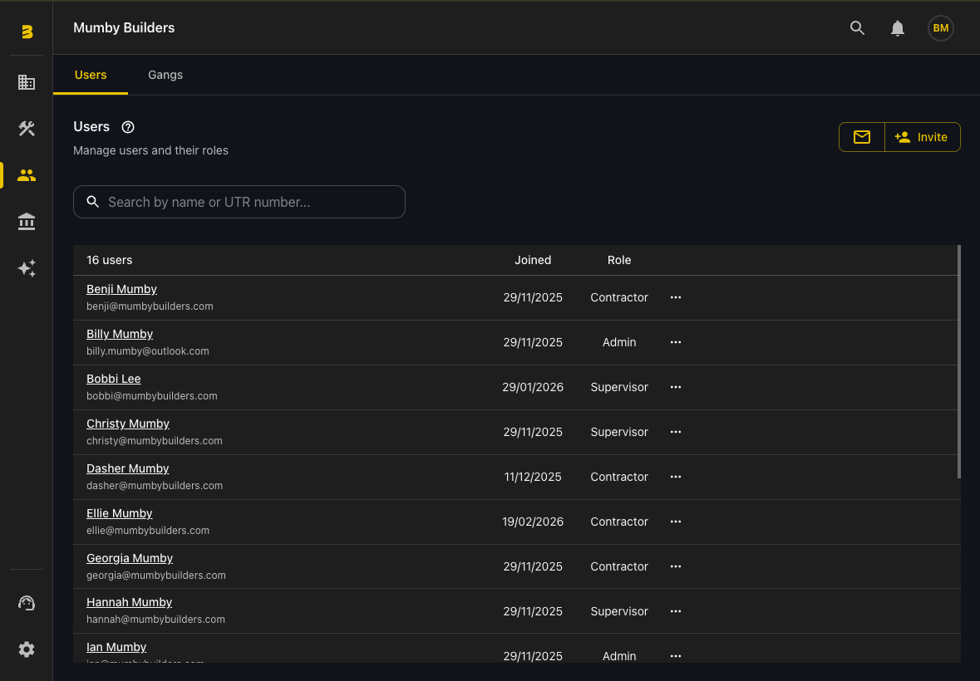This screenshot has height=681, width=980.
Task: Open the AI sparkles icon in sidebar
Action: click(x=27, y=268)
